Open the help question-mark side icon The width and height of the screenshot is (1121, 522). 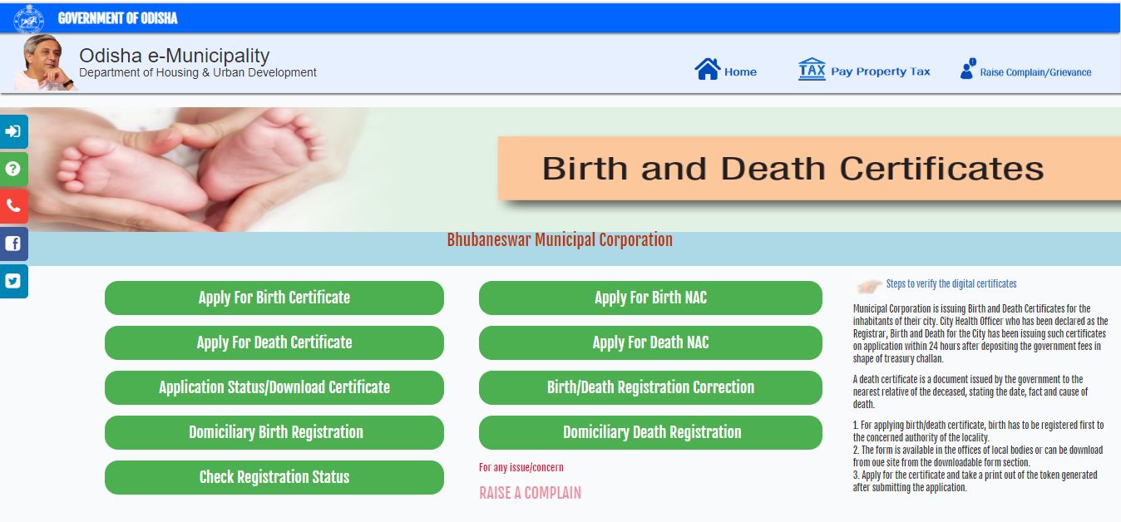click(13, 169)
